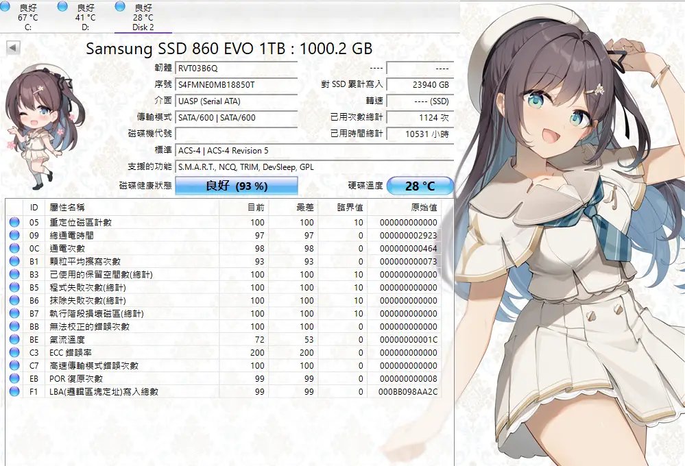Click the status orb for ECC 錯誤率 row
Image resolution: width=685 pixels, height=466 pixels.
point(14,353)
